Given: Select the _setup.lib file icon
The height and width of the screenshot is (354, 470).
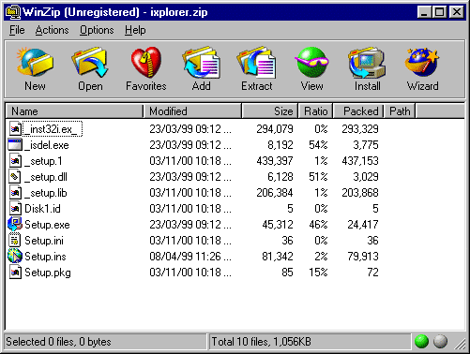Looking at the screenshot, I should 15,193.
